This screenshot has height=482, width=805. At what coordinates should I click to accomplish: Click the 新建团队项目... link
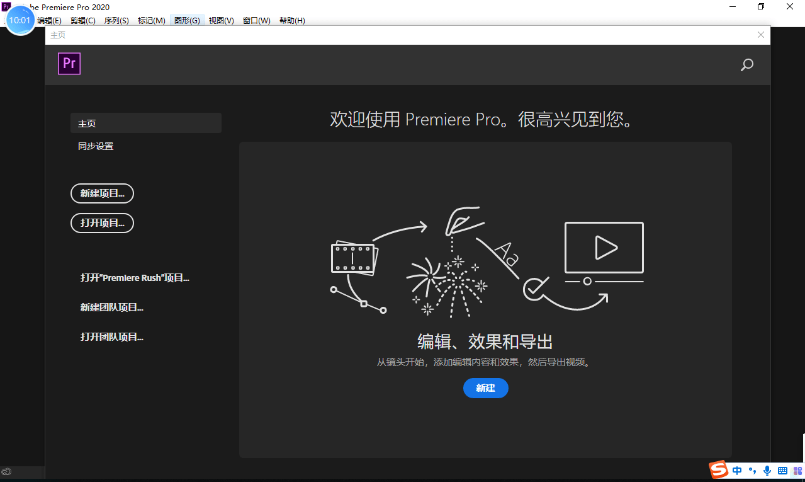(112, 307)
